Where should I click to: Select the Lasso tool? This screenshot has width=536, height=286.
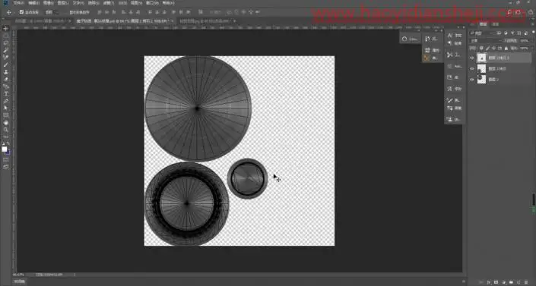(6, 42)
